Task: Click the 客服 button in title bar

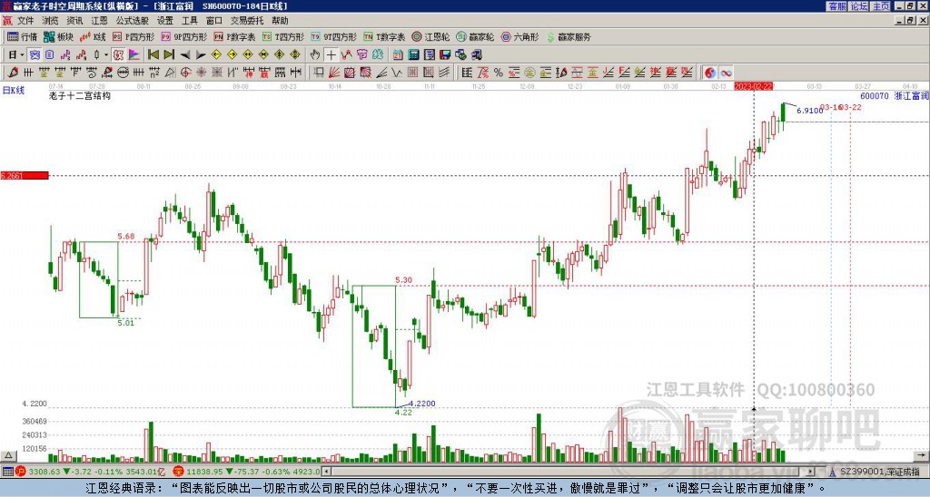Action: coord(836,6)
